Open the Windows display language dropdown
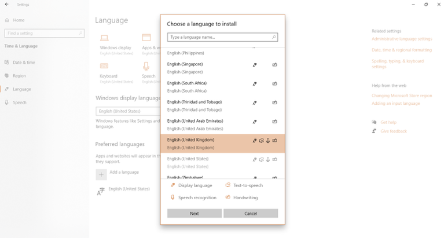 [x=127, y=111]
